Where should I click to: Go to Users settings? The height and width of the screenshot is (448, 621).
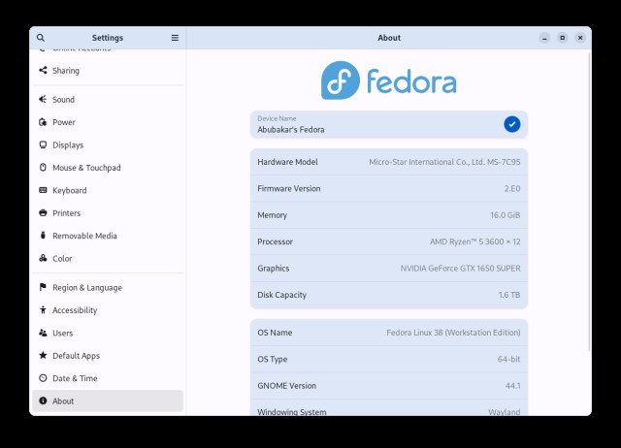pyautogui.click(x=108, y=333)
